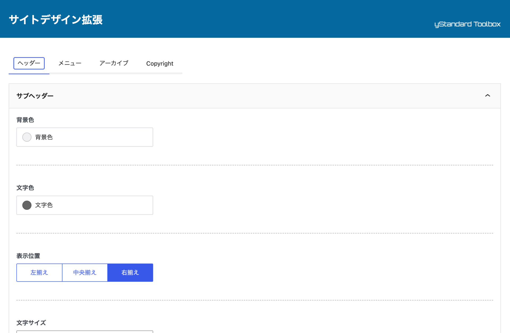The width and height of the screenshot is (510, 333).
Task: Collapse the サブヘッダー panel chevron
Action: tap(487, 96)
